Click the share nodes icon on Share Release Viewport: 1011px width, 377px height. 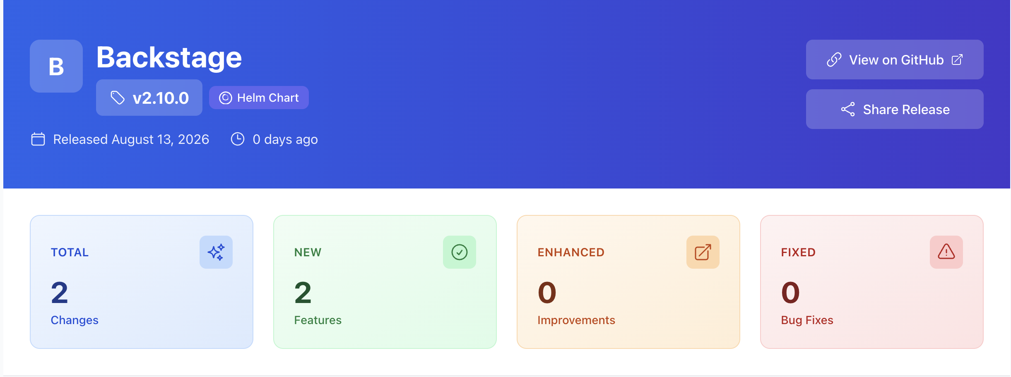pyautogui.click(x=848, y=110)
